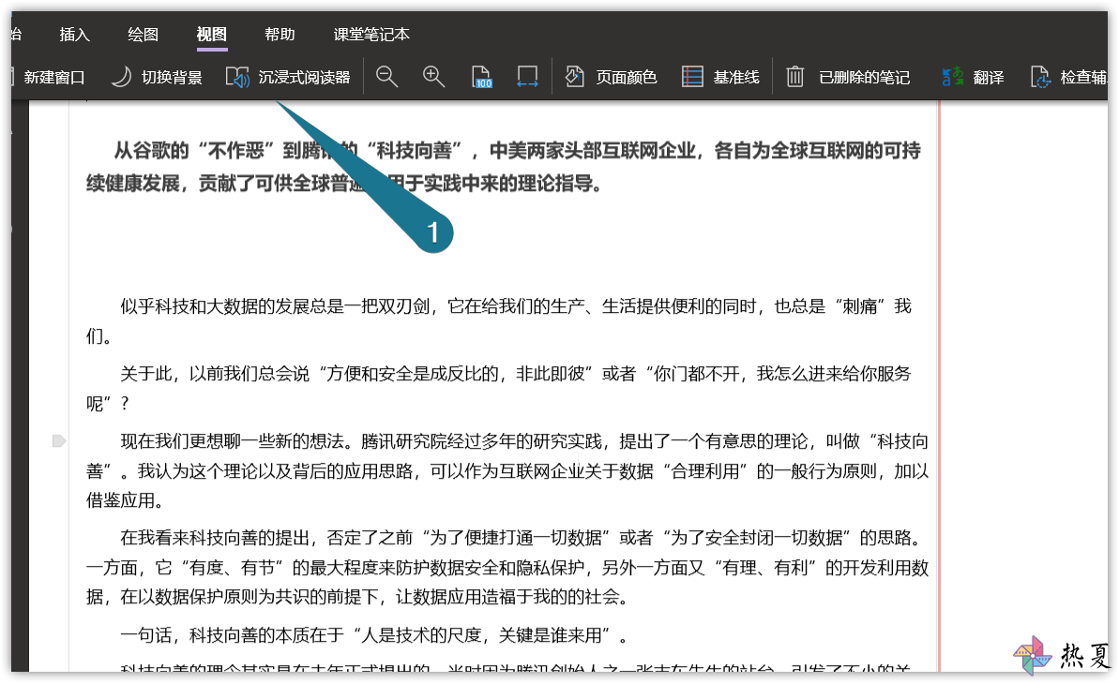Open the 课堂笔记本 tab
Image resolution: width=1119 pixels, height=683 pixels.
coord(371,35)
